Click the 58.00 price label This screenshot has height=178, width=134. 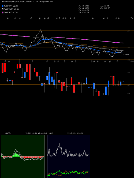tap(126, 54)
